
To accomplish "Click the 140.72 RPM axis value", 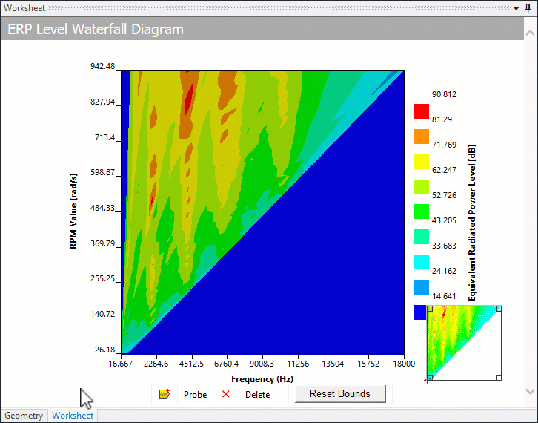I will (102, 314).
